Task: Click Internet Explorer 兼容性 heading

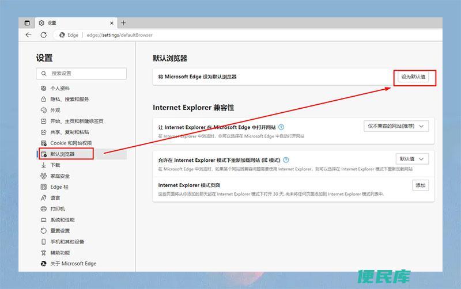Action: point(194,108)
